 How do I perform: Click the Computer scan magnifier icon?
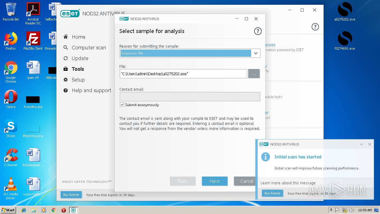(66, 48)
